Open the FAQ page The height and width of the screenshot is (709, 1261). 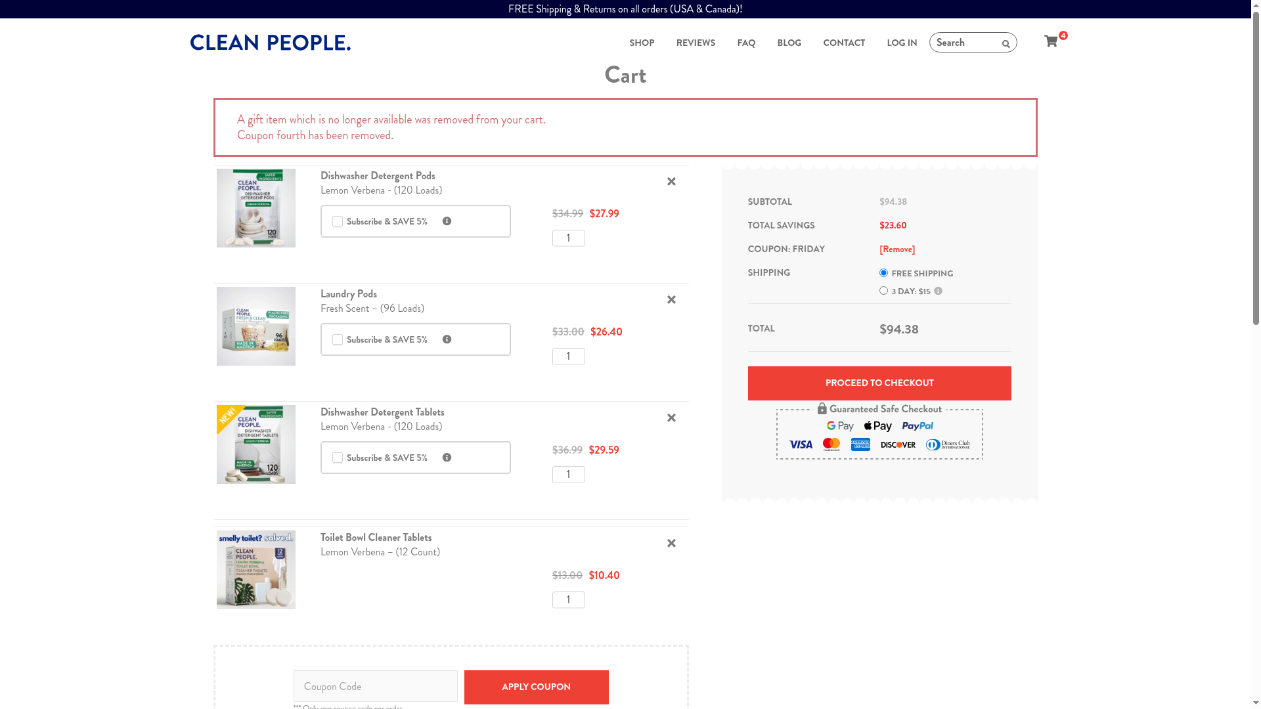click(746, 43)
